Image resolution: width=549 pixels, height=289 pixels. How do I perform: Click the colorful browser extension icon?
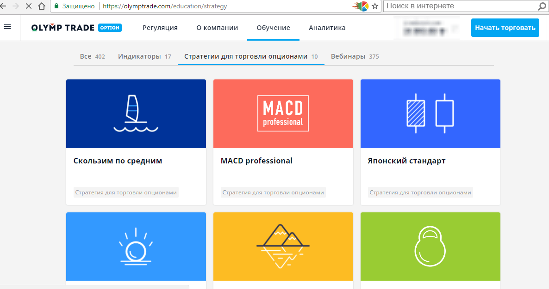click(x=361, y=6)
